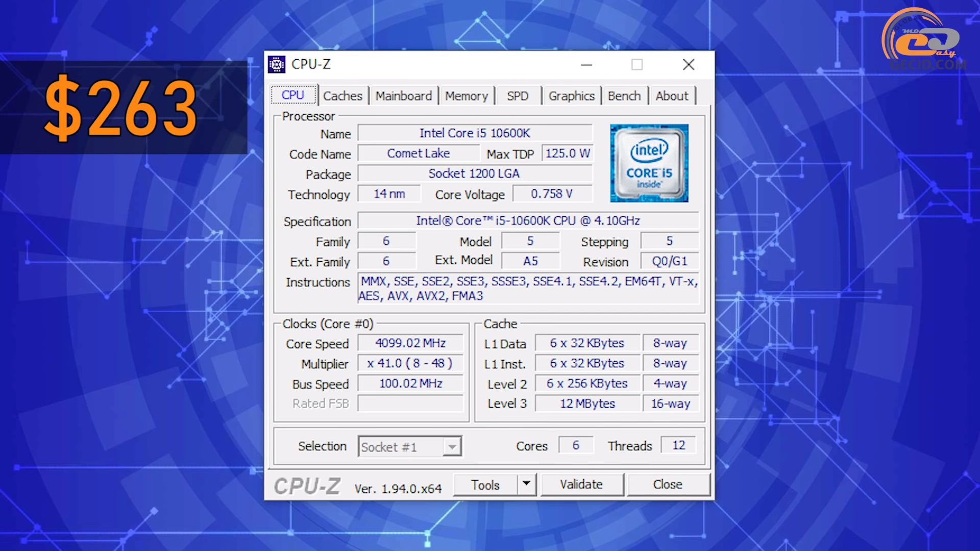Click the Threads count value 12
980x551 pixels.
[x=678, y=445]
